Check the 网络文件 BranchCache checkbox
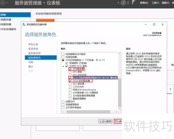Screen dimensions: 174x139 (x=70, y=90)
